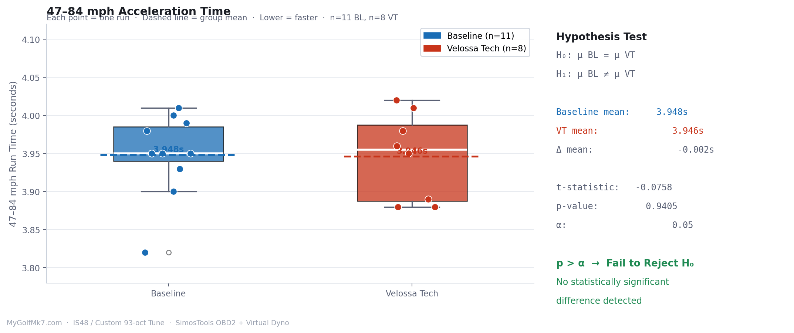Click the Velossa Tech x-axis category label
The height and width of the screenshot is (333, 794).
(x=412, y=294)
